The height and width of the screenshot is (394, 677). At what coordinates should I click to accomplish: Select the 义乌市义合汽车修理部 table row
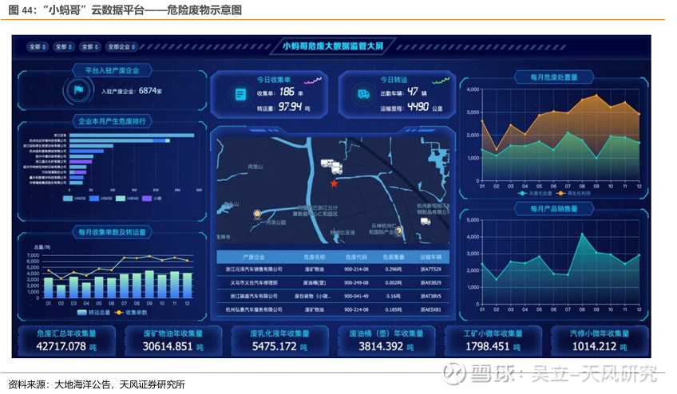(333, 282)
